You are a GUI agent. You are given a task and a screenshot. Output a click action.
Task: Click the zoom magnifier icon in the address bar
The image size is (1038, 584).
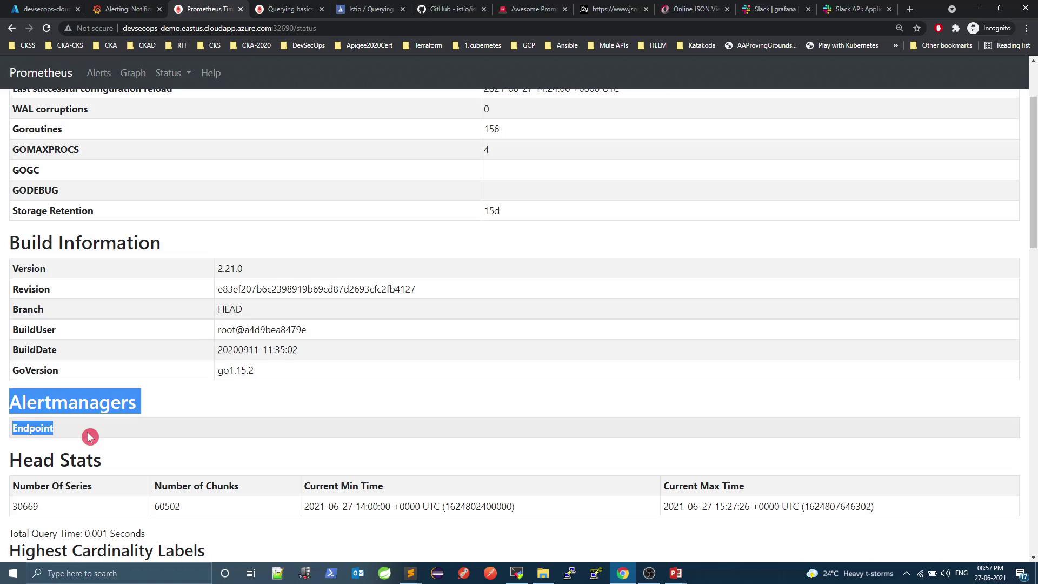[x=900, y=28]
